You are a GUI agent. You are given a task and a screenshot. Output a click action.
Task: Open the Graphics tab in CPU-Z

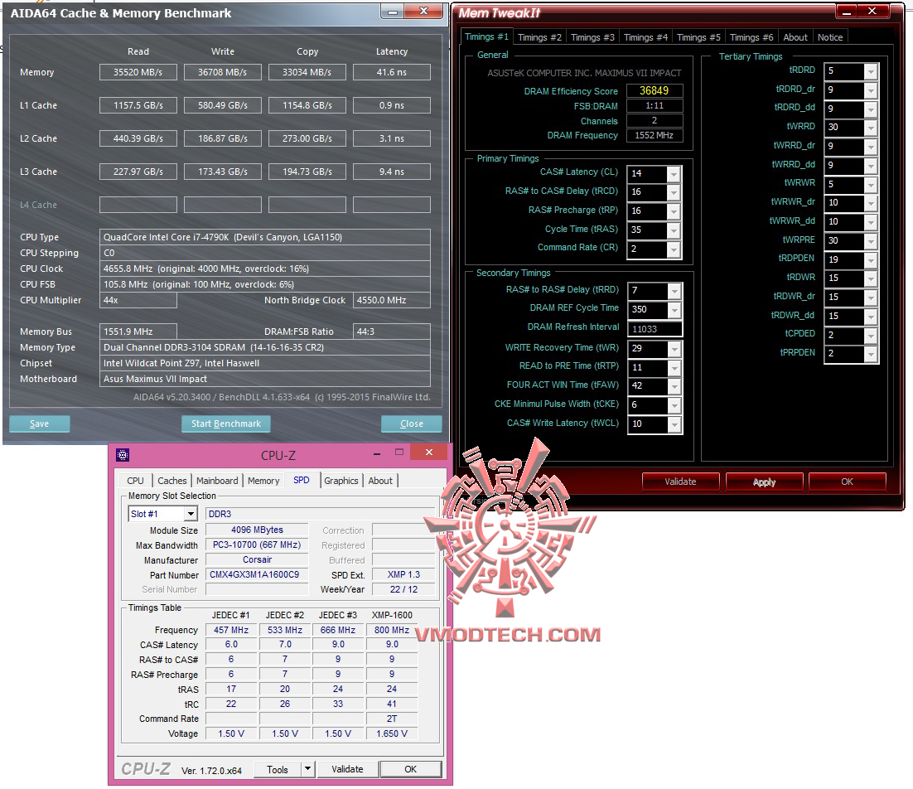341,481
